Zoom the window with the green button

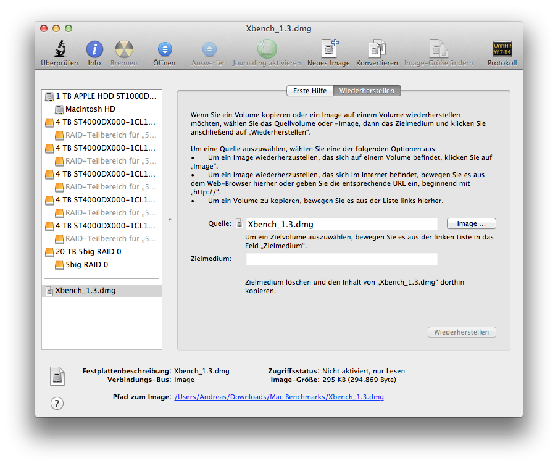(x=69, y=28)
